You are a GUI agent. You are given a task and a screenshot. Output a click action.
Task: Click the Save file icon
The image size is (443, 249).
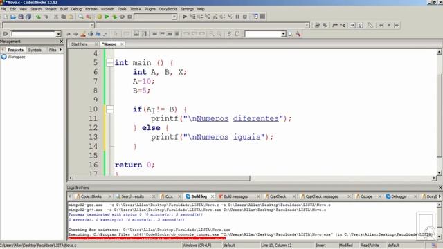click(21, 17)
